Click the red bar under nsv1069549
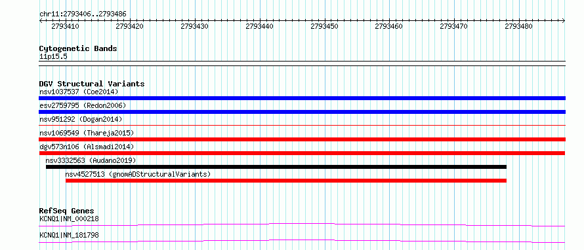 coord(302,139)
